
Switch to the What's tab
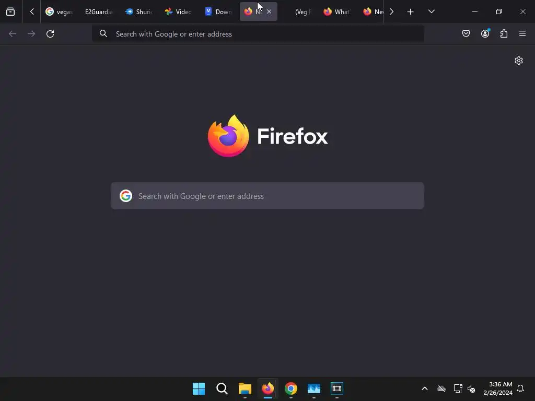pos(337,12)
